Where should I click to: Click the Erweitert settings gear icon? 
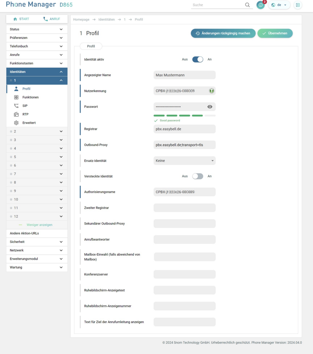16,123
